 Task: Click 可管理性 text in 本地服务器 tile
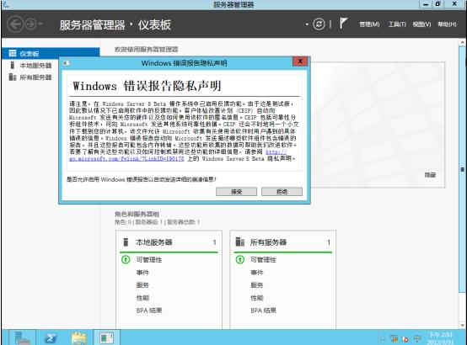click(149, 260)
